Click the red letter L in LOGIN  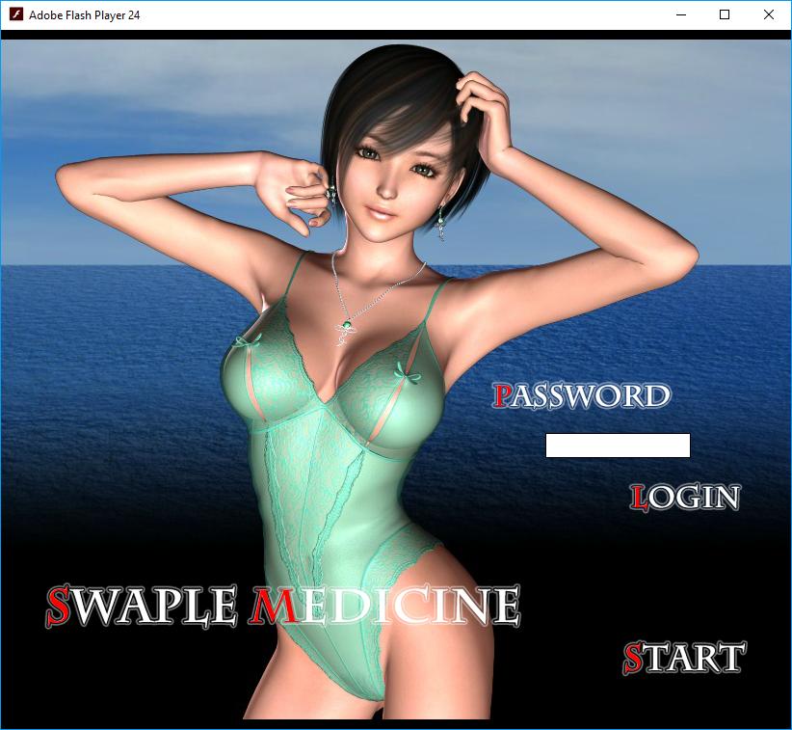click(640, 498)
